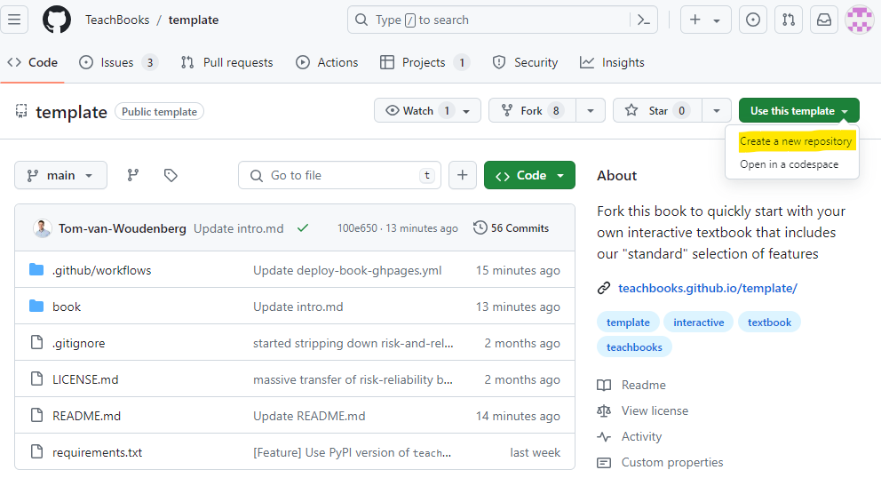This screenshot has height=478, width=881.
Task: Click Tom-van-Woudenberg's avatar image
Action: 42,228
